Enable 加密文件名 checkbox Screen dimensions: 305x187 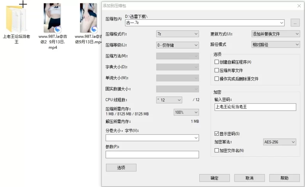tap(217, 151)
